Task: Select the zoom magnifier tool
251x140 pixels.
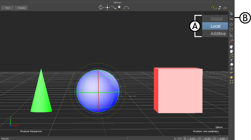Action: point(120,8)
